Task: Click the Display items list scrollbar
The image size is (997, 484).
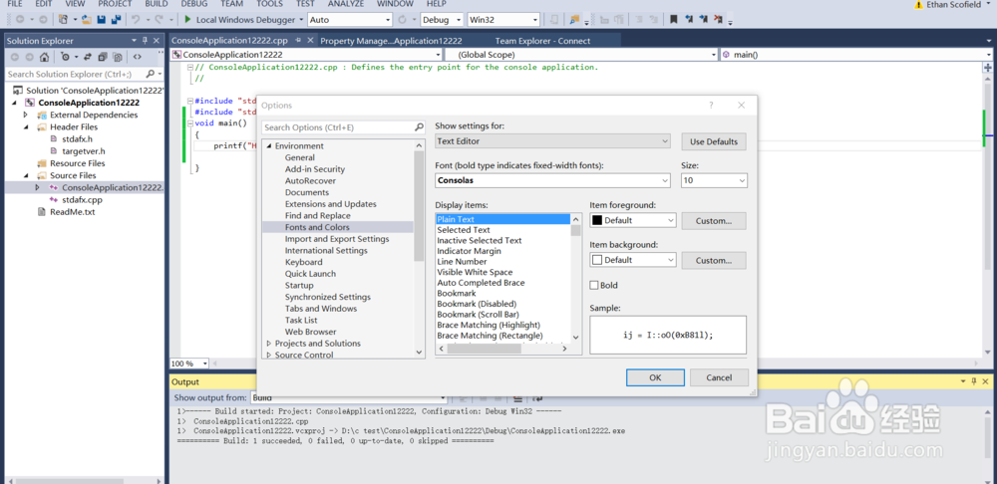Action: point(575,278)
